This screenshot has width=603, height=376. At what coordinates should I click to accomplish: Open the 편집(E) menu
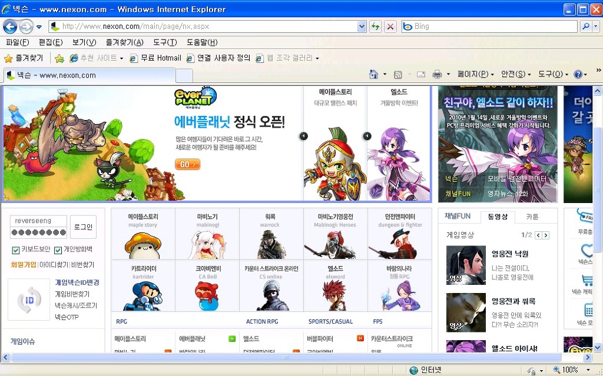coord(51,42)
